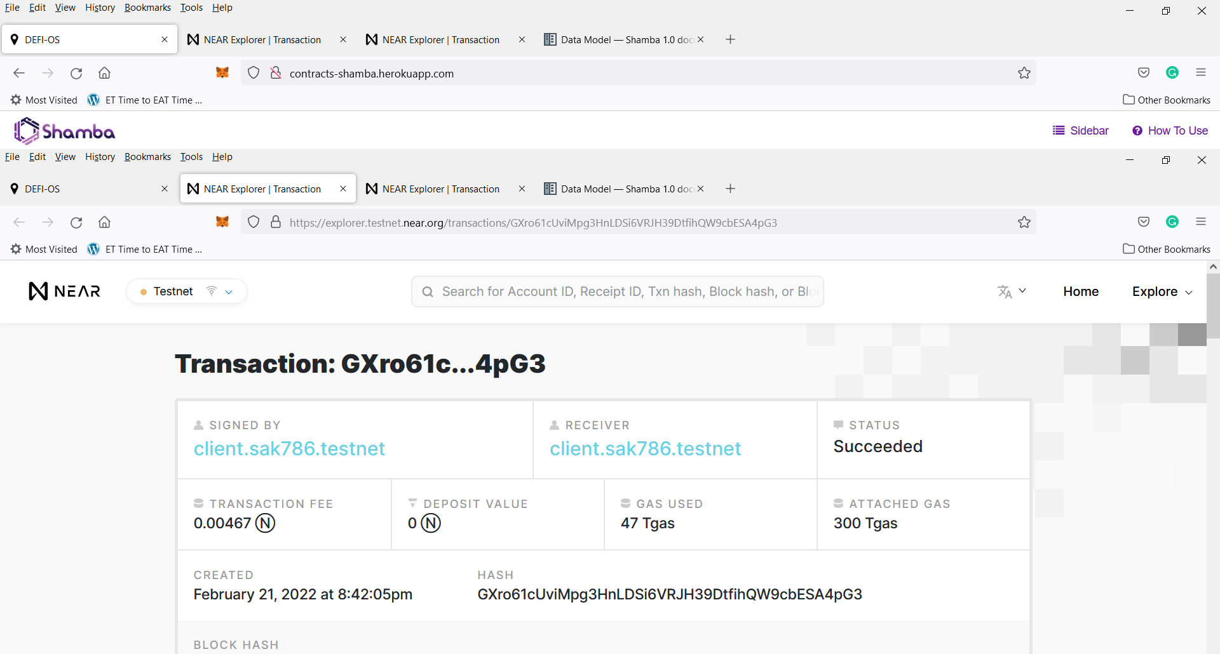Open Other Bookmarks folder in NEAR Explorer window

1167,250
